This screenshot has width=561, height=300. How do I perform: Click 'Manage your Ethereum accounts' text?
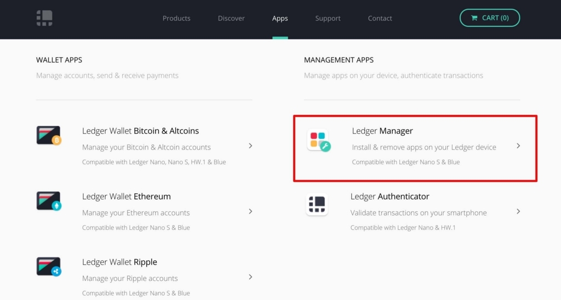(x=136, y=213)
